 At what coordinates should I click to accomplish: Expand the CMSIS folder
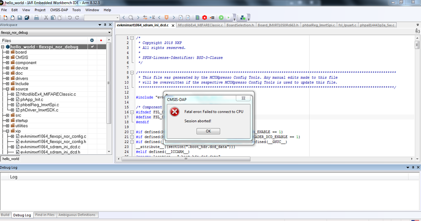(8, 57)
